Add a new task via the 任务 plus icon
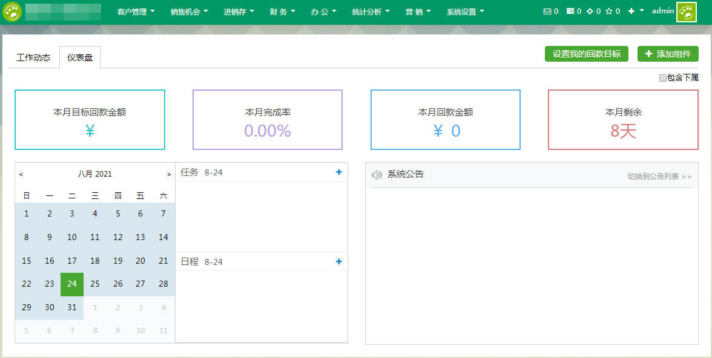 (x=338, y=172)
